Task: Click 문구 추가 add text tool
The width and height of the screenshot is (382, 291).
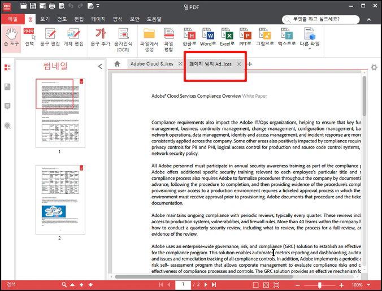Action: point(101,38)
